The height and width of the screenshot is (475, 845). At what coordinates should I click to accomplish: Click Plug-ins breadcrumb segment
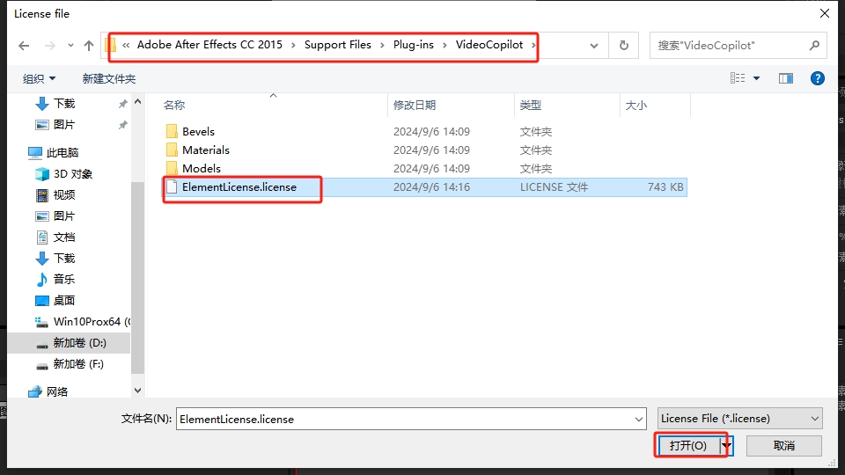coord(414,45)
